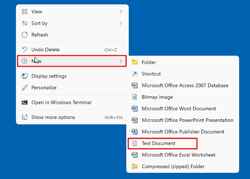Click the Bitmap image file icon
250x179 pixels.
pos(135,97)
